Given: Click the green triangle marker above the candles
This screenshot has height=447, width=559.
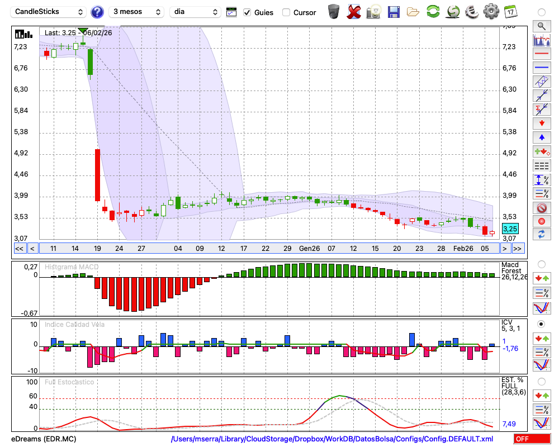Looking at the screenshot, I should [x=83, y=31].
